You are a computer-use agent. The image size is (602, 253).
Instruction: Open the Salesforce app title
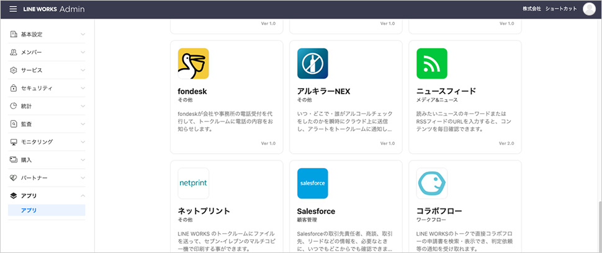[316, 211]
